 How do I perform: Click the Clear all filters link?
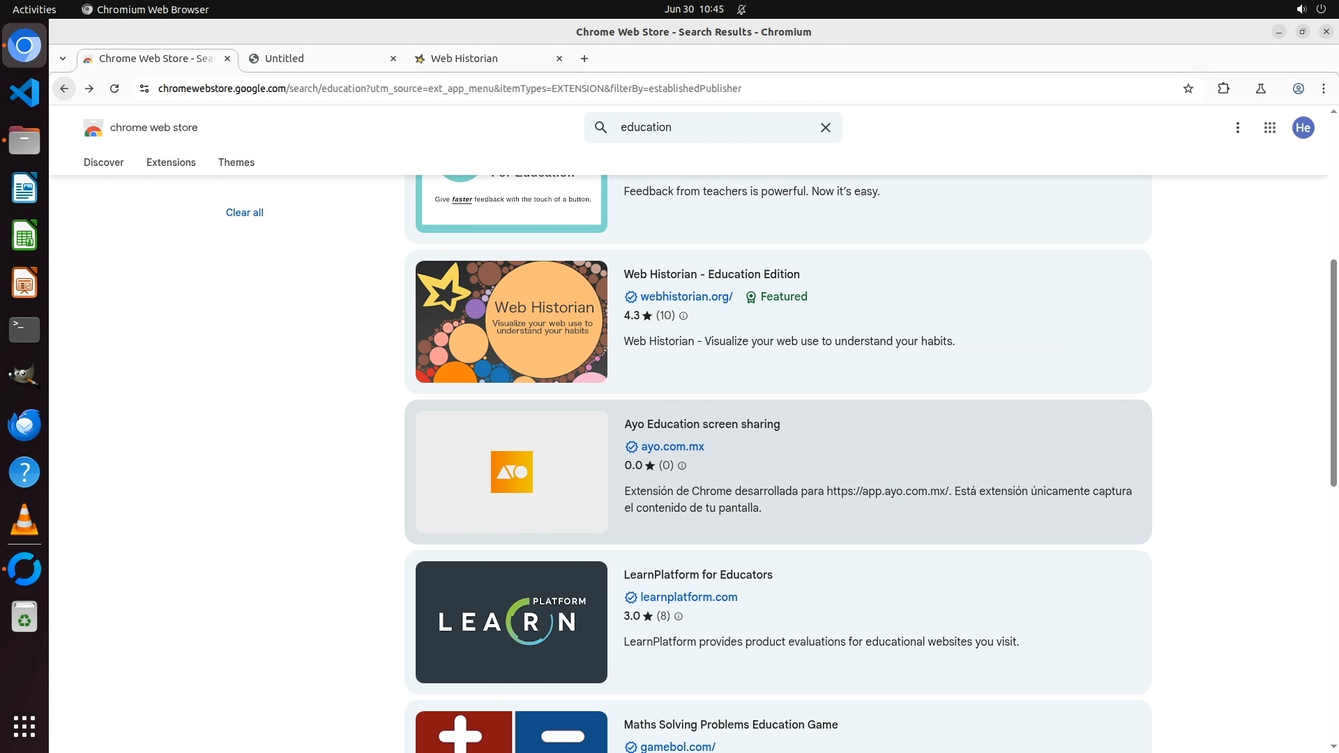pyautogui.click(x=244, y=213)
